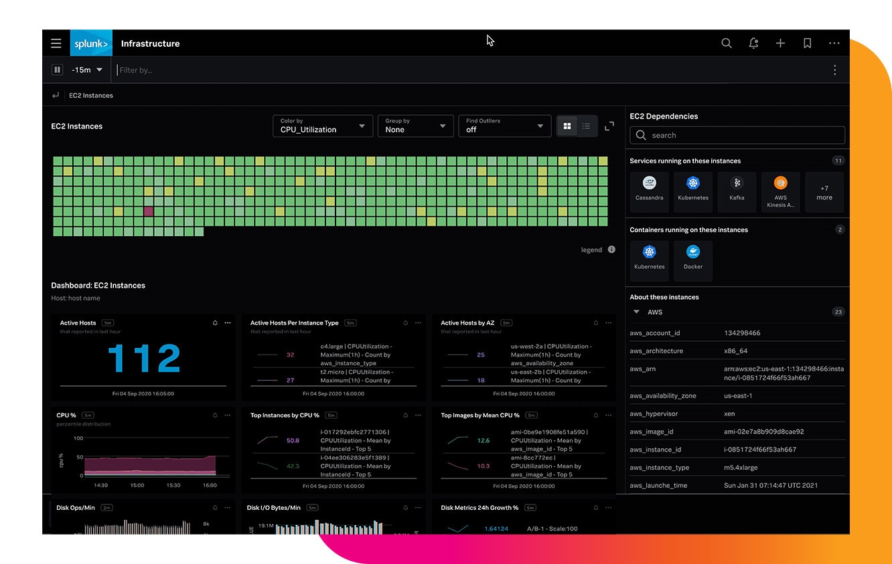Switch heatmap to list view

click(585, 126)
